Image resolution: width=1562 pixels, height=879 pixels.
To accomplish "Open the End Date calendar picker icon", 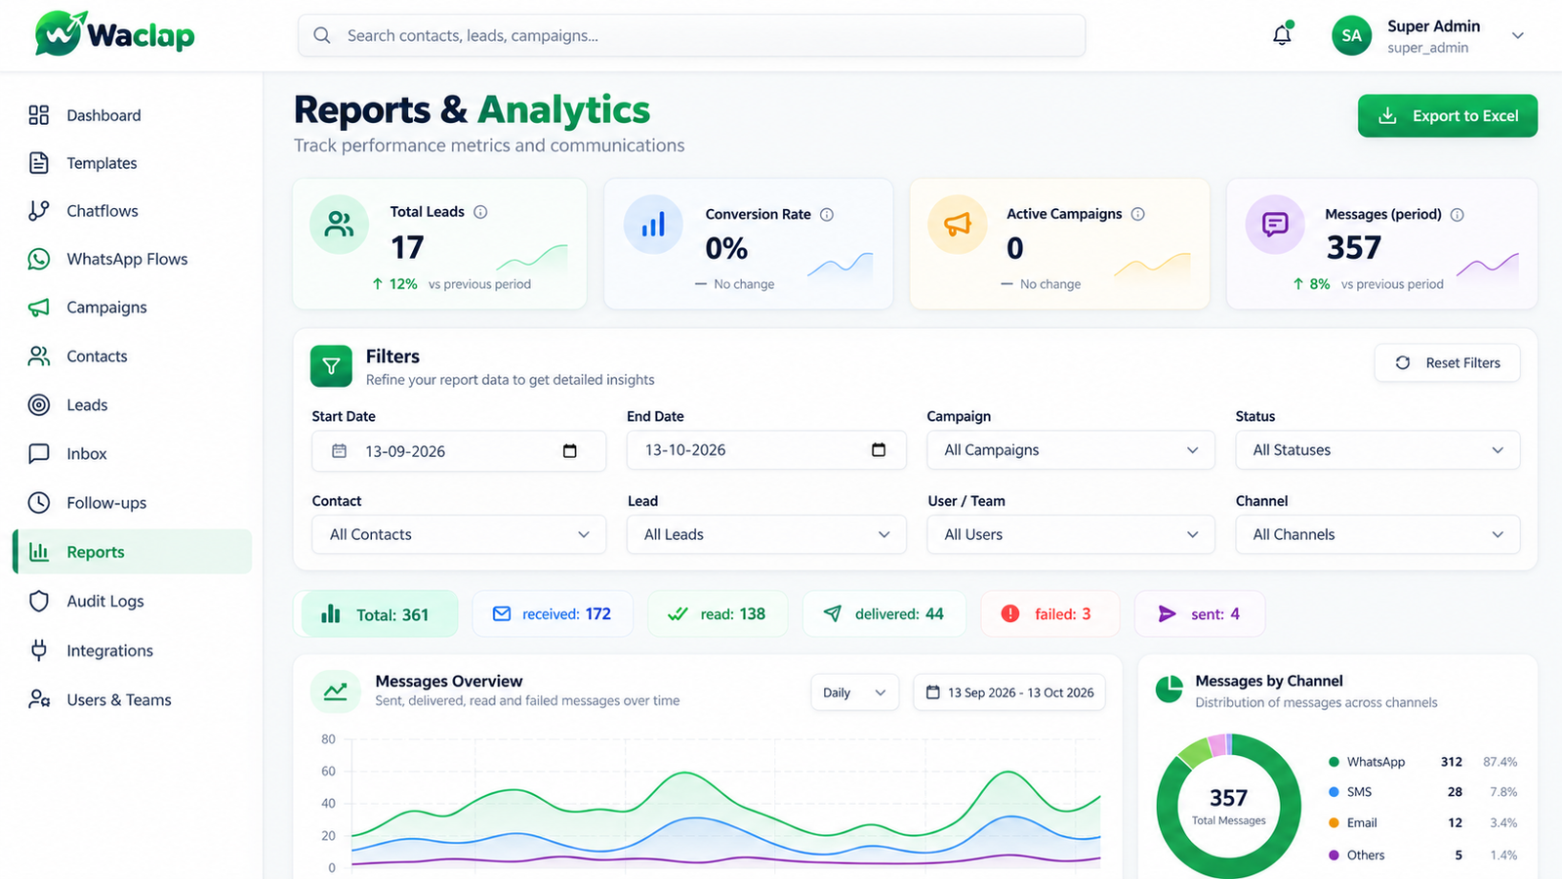I will 879,450.
